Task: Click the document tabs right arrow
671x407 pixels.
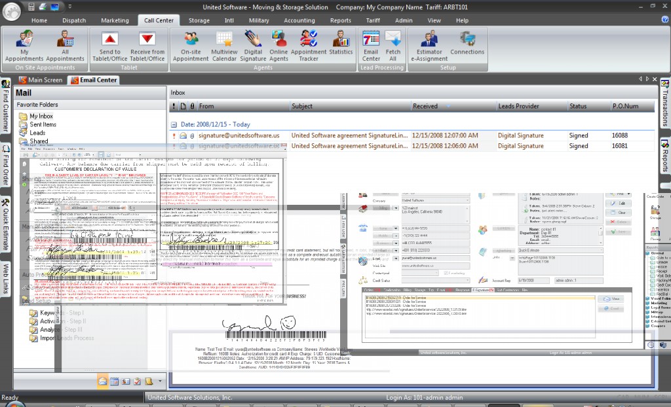Action: pos(647,79)
